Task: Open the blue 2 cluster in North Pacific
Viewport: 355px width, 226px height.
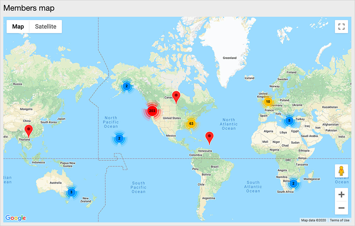Action: (119, 138)
